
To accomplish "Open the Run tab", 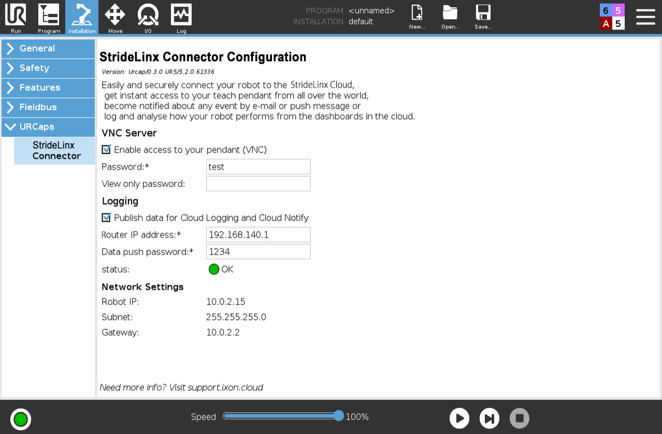I will tap(16, 18).
